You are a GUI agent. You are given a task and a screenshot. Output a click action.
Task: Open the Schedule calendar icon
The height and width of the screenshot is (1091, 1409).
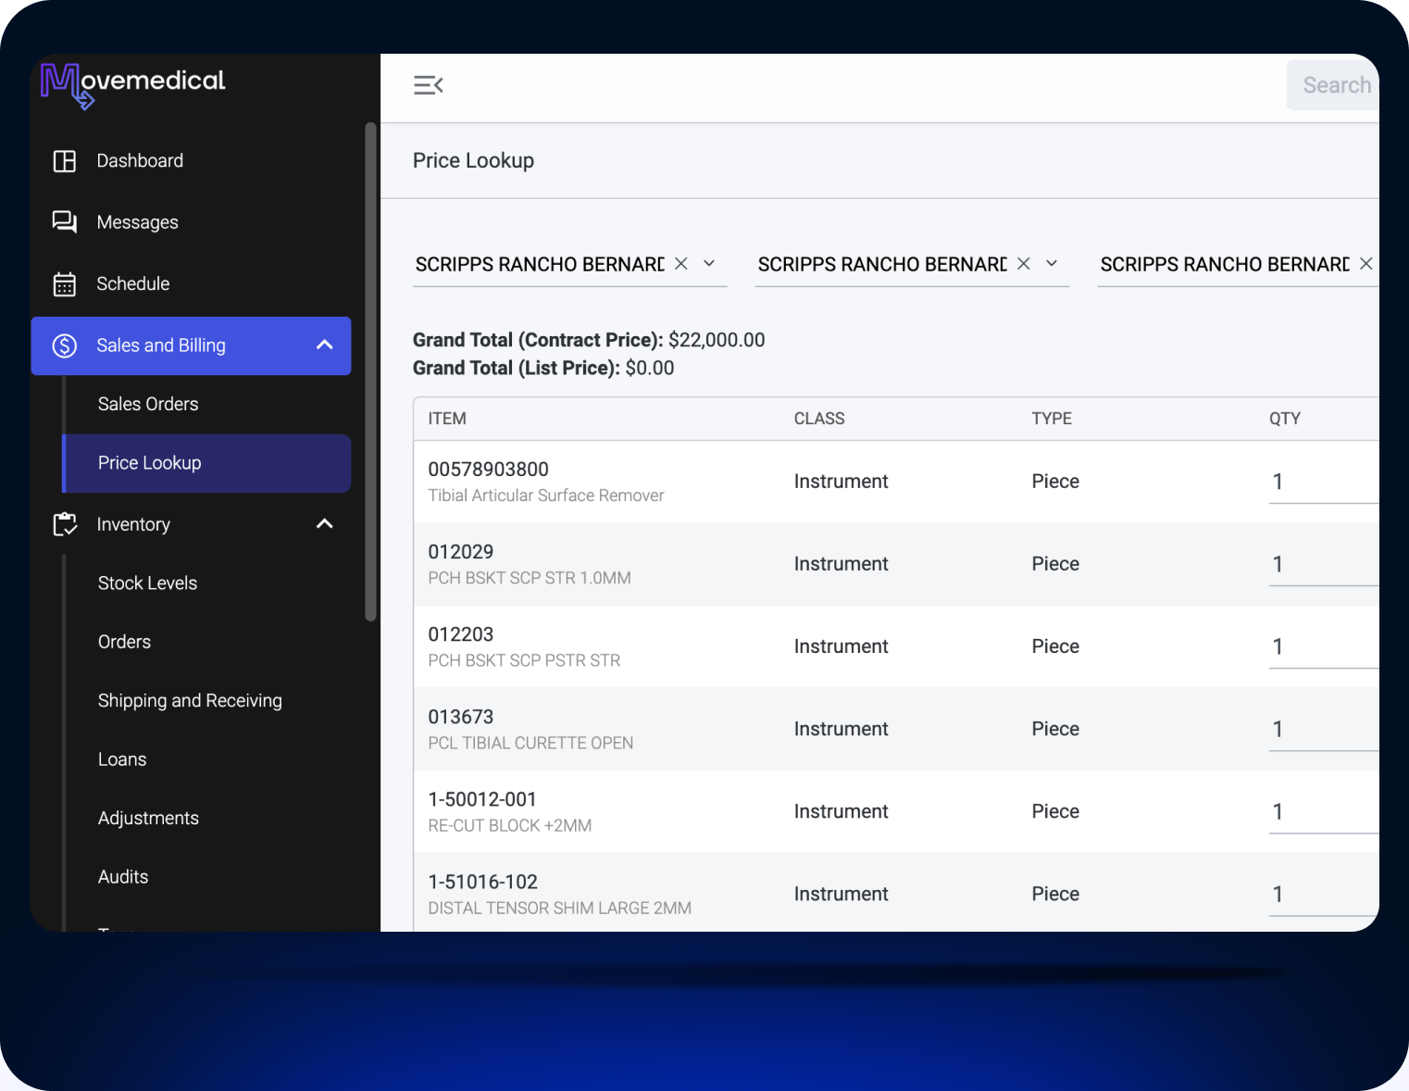coord(64,283)
